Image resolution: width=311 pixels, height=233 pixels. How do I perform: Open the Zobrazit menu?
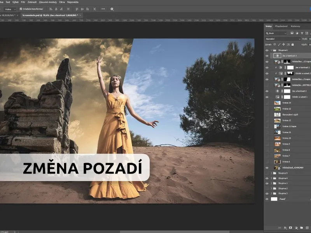click(32, 2)
